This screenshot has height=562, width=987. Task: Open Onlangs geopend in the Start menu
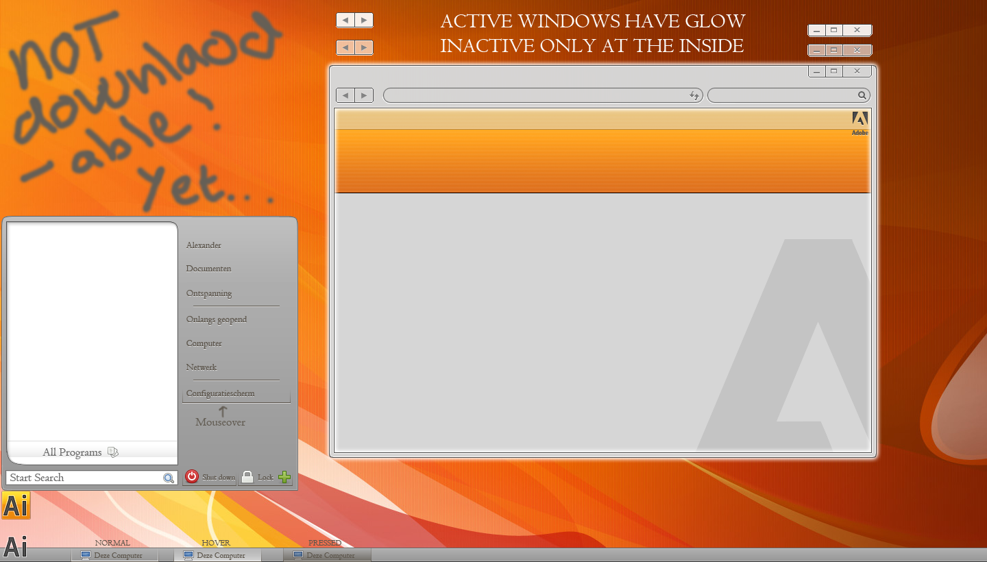(217, 319)
